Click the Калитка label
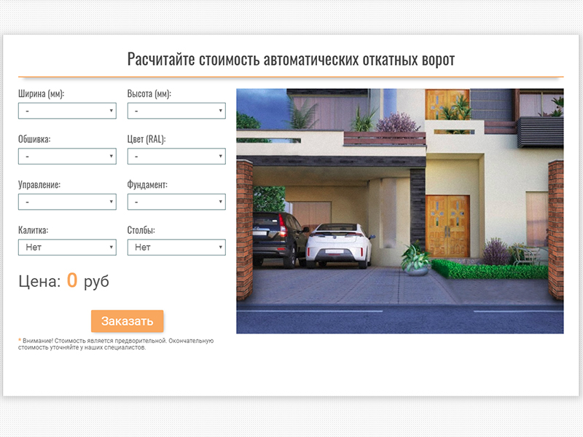 click(x=34, y=230)
